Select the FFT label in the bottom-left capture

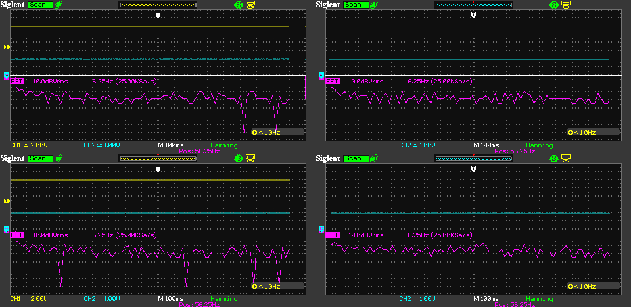coord(18,235)
